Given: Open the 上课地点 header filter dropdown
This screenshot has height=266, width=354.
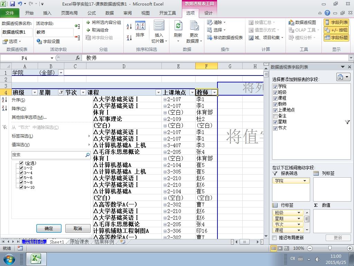Looking at the screenshot, I should (x=192, y=92).
